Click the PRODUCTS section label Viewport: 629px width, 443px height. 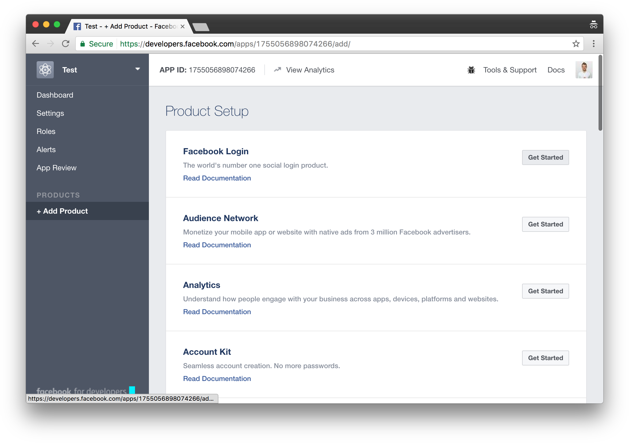pos(58,195)
